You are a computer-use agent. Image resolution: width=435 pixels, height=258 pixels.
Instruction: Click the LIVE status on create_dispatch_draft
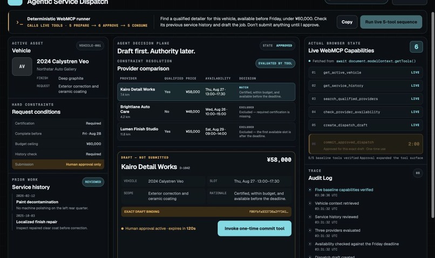click(x=415, y=125)
